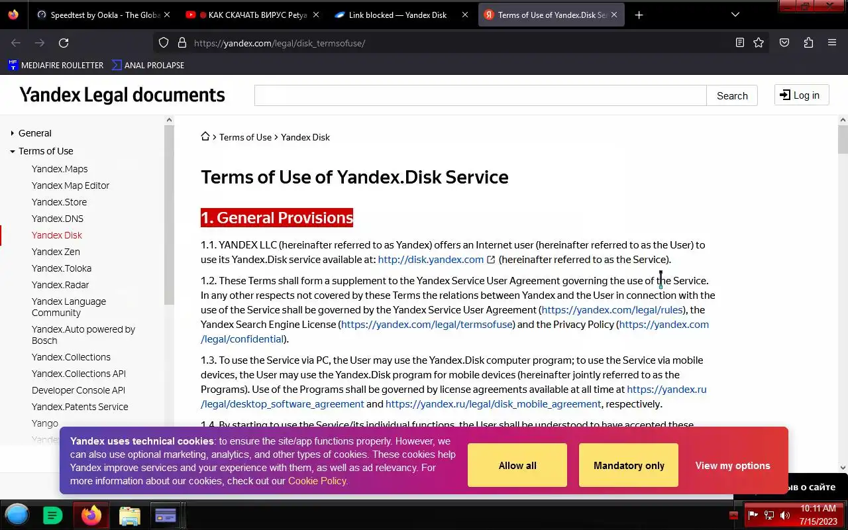Screen dimensions: 848x530
Task: Open tracking protection shield in address bar
Action: (164, 43)
